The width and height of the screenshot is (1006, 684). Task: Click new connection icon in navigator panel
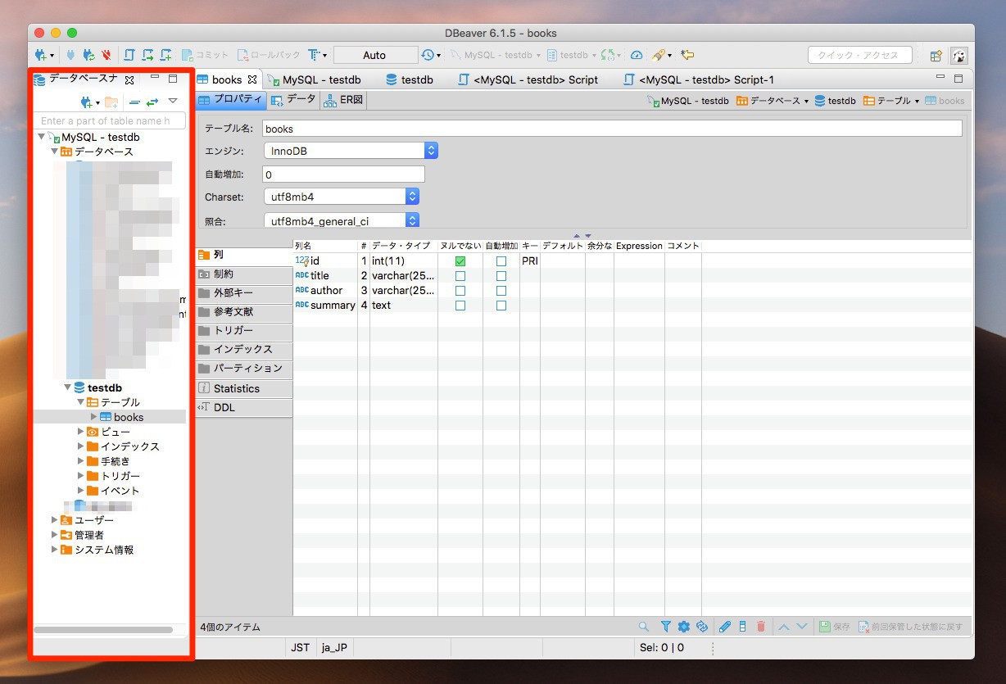[x=88, y=102]
